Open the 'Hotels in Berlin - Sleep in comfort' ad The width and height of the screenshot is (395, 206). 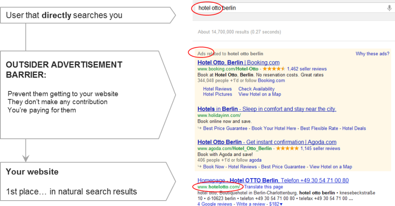click(267, 109)
